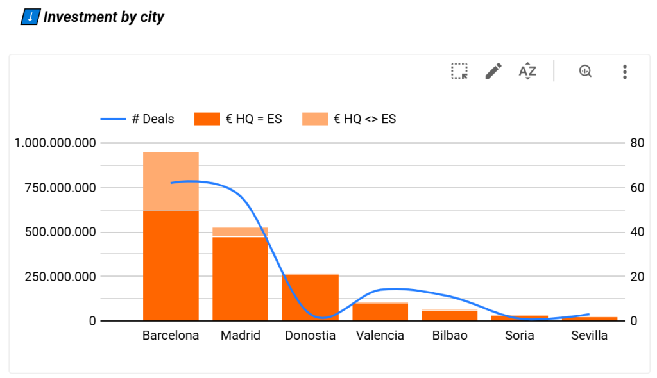Open the three-dot more options menu
The image size is (657, 378).
click(x=624, y=71)
